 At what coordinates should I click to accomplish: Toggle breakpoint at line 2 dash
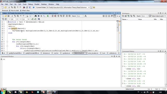(4, 24)
